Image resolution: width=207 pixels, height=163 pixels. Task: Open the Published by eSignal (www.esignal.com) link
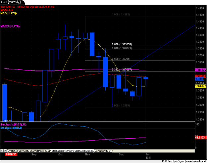click(x=184, y=161)
